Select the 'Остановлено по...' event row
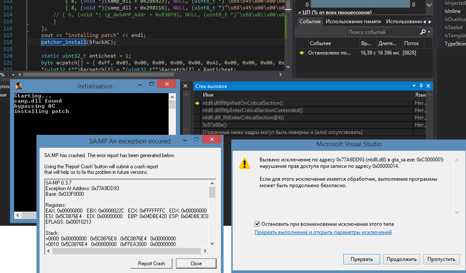The image size is (466, 273). click(x=364, y=53)
